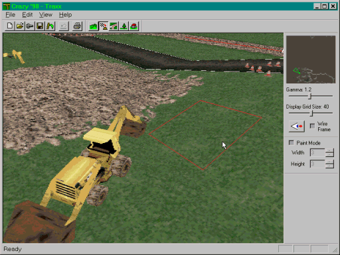The height and width of the screenshot is (255, 340).
Task: Maximize the Crazy '98 Traxx window
Action: [x=325, y=6]
